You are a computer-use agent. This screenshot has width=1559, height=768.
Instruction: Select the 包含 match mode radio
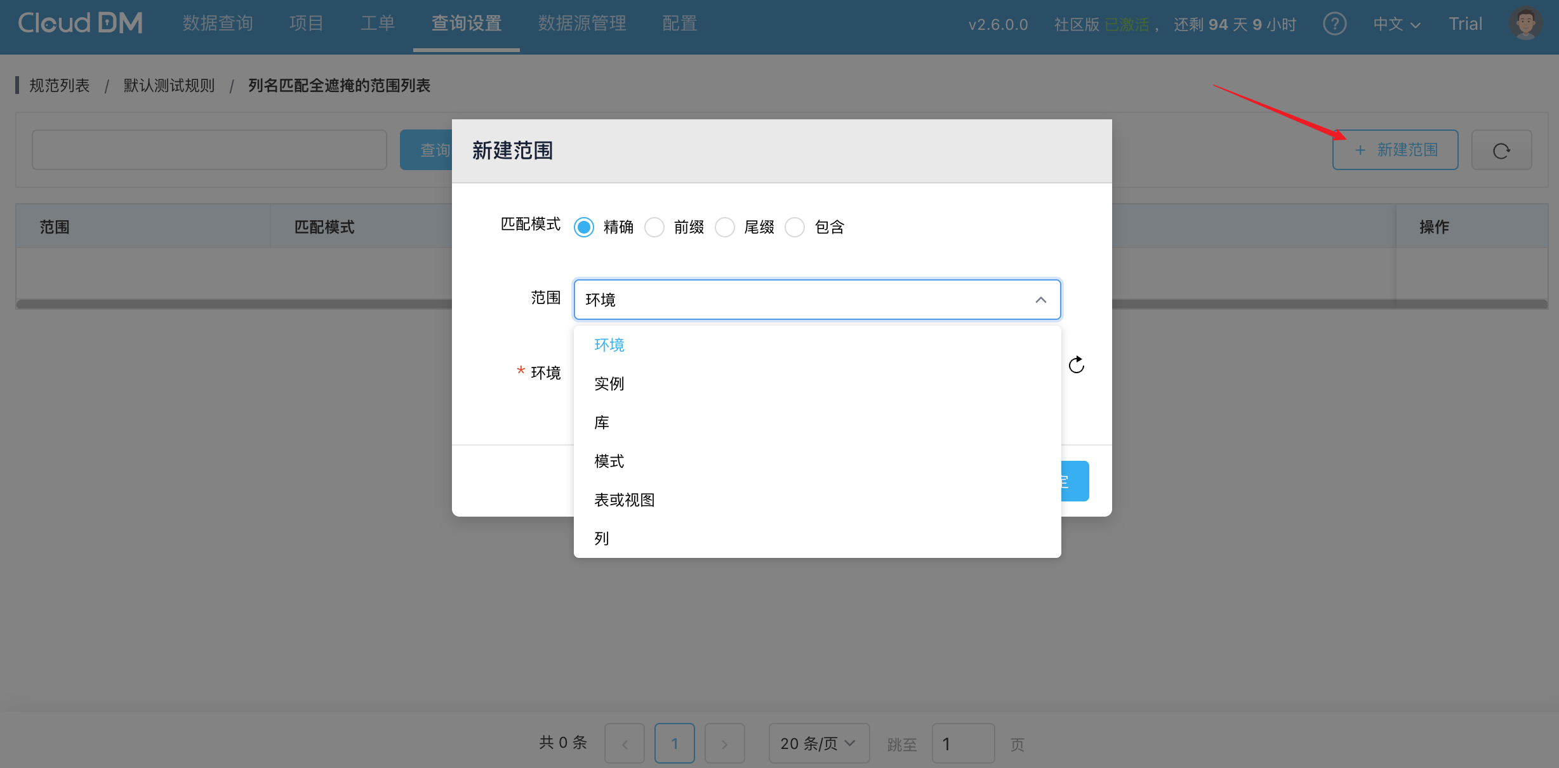795,227
